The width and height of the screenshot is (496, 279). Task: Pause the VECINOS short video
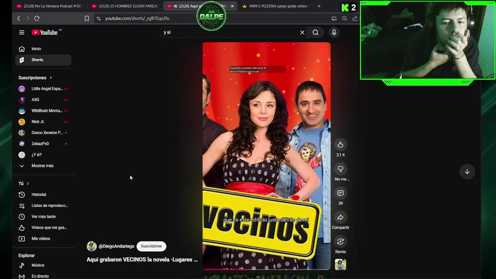[267, 155]
